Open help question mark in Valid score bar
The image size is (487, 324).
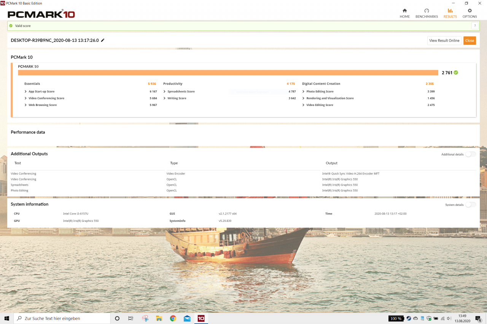(x=475, y=26)
